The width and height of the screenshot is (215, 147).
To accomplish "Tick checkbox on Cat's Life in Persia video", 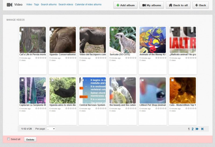I will coord(22,30).
